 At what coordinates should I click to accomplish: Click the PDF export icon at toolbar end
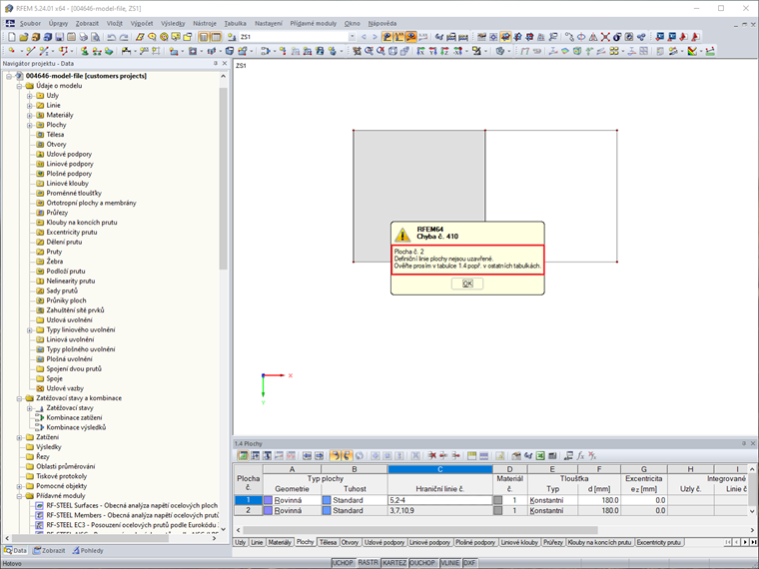(x=696, y=37)
